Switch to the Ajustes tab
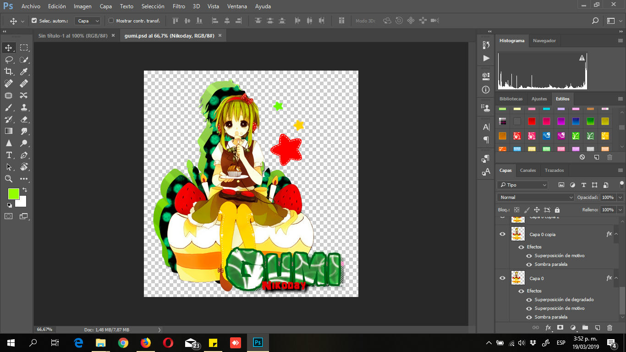Viewport: 626px width, 352px height. [539, 99]
